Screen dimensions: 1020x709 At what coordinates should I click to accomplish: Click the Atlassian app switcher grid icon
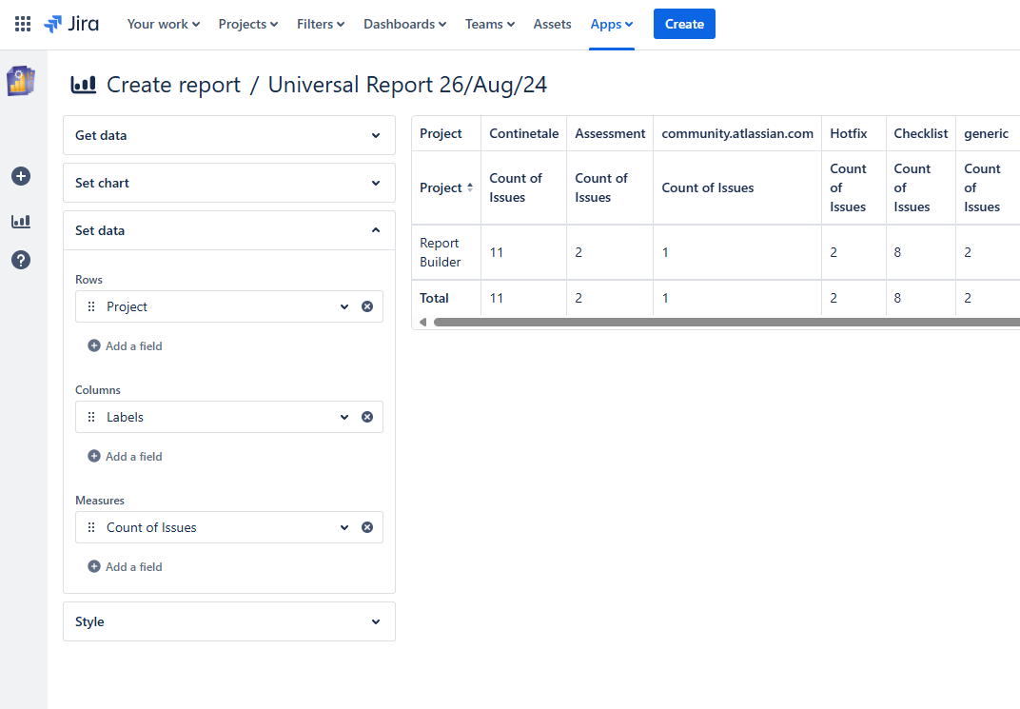[x=23, y=23]
